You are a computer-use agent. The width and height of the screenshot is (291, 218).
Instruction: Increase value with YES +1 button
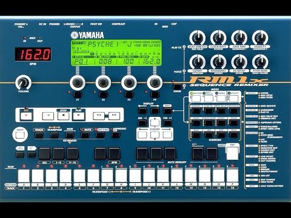167,123
